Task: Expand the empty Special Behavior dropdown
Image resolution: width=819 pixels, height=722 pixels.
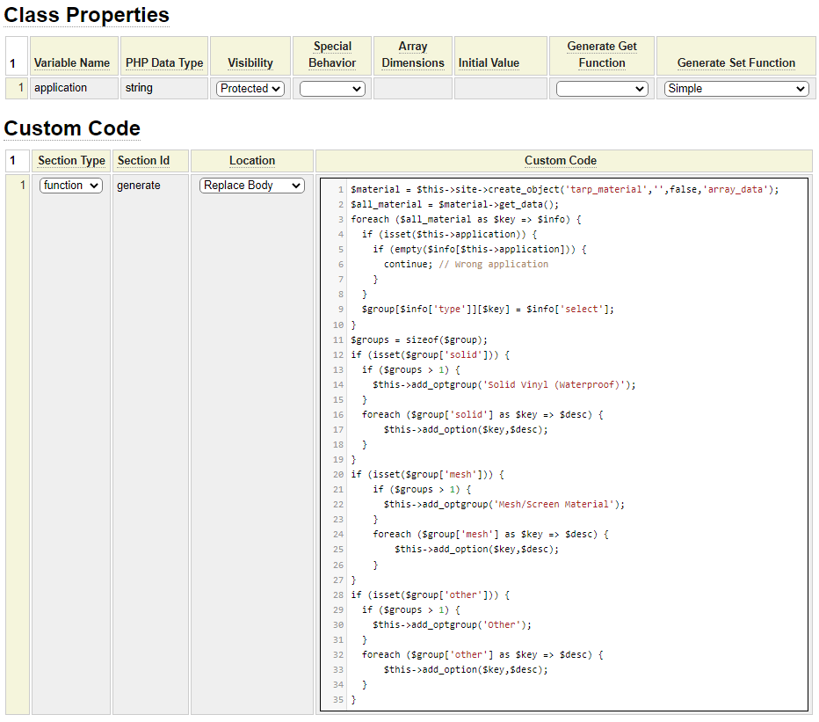Action: 332,89
